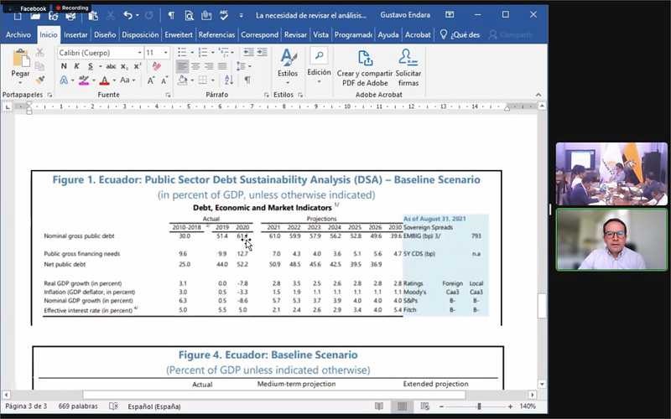This screenshot has height=419, width=671.
Task: Show paragraph marks with the pilcrow icon
Action: (x=247, y=80)
